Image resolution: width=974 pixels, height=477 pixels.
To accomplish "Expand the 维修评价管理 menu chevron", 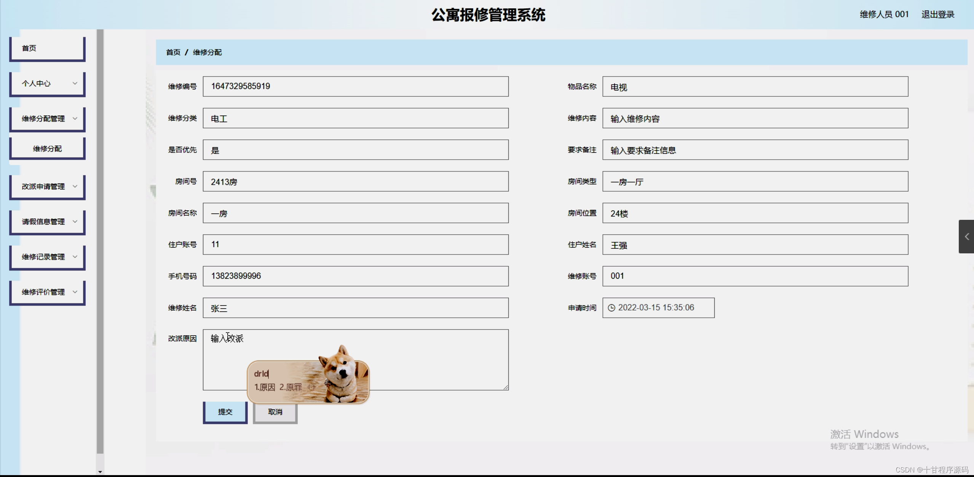I will click(75, 292).
